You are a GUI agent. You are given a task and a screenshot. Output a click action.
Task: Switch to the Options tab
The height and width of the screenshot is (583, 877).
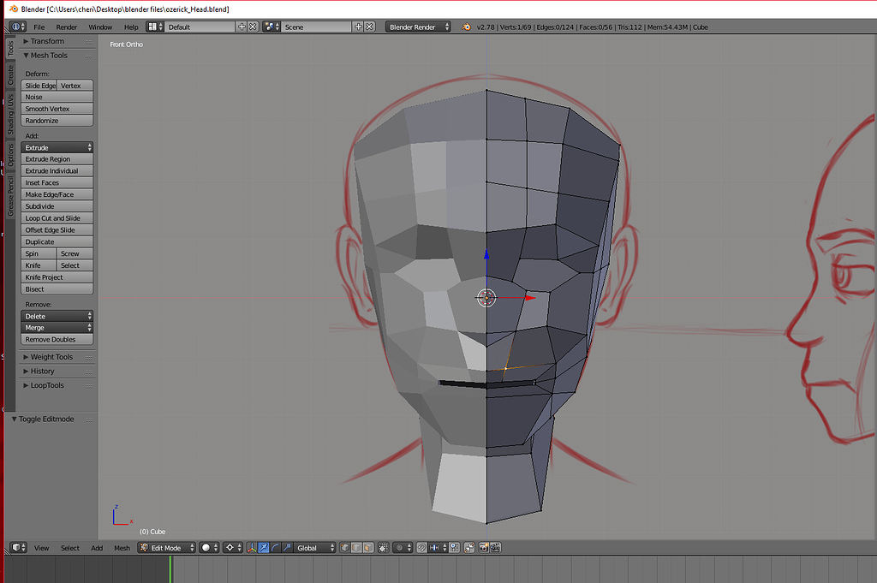click(x=10, y=155)
